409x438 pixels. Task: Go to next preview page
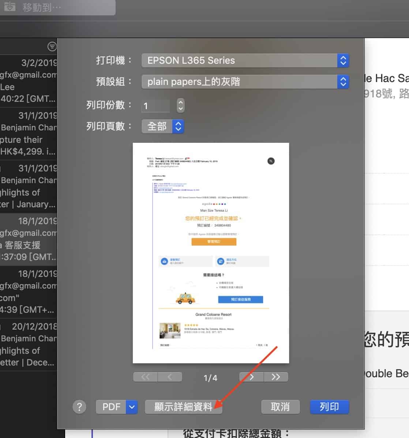point(251,377)
